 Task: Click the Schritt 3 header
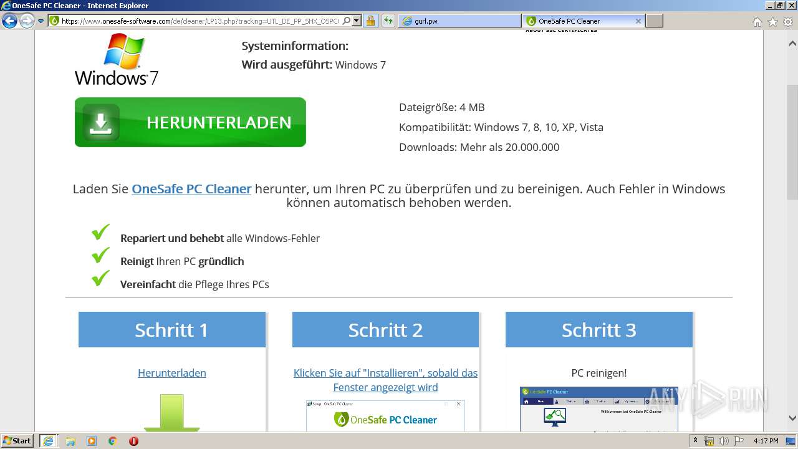click(599, 329)
